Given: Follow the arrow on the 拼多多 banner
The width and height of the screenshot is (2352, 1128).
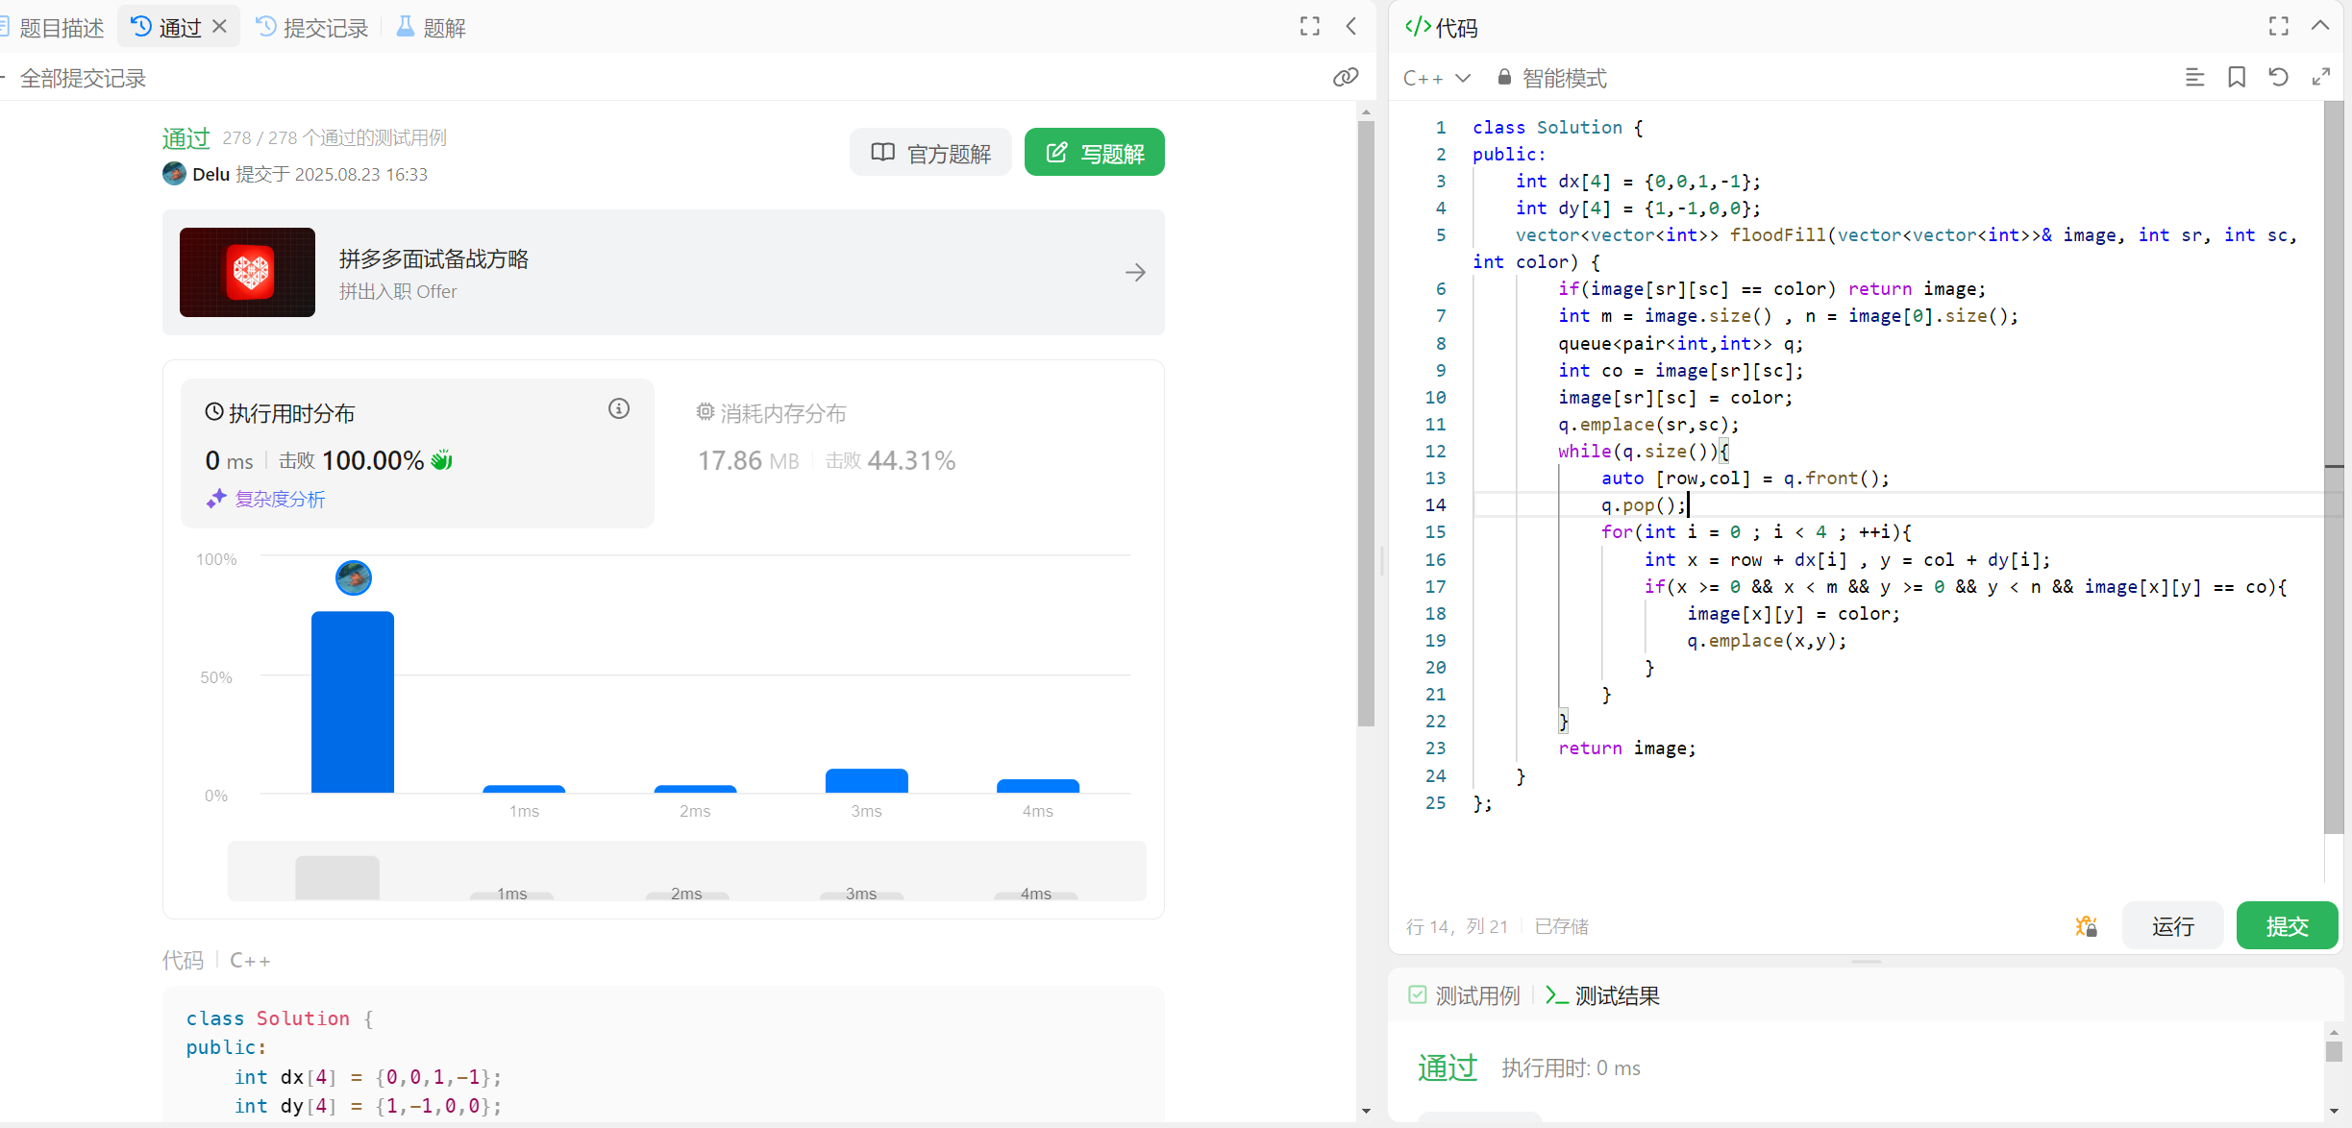Looking at the screenshot, I should 1135,273.
